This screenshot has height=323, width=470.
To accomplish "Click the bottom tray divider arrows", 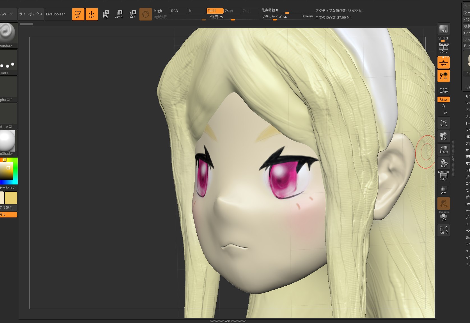I will (227, 321).
